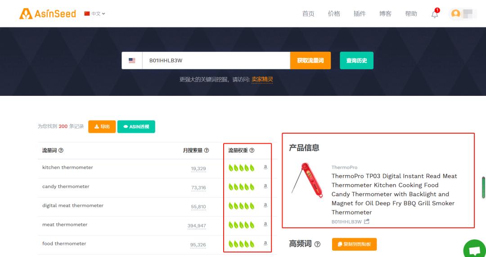Click help icon beside 高频词
The image size is (486, 257).
point(317,244)
